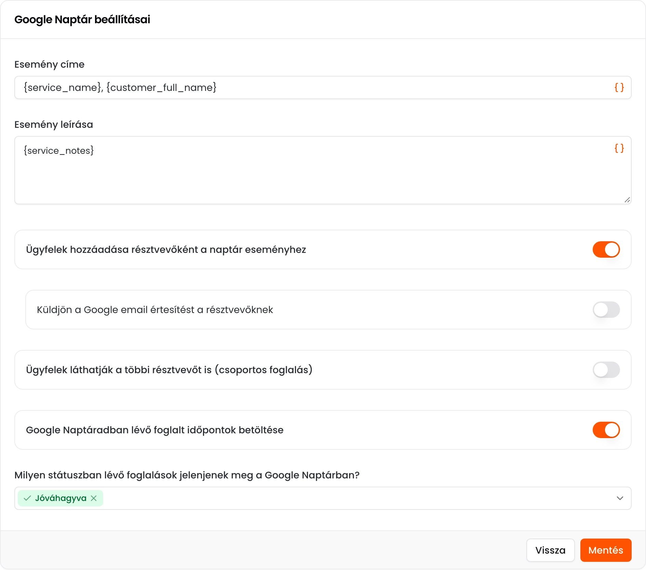646x570 pixels.
Task: Click the Esemény leírása label
Action: pyautogui.click(x=54, y=124)
